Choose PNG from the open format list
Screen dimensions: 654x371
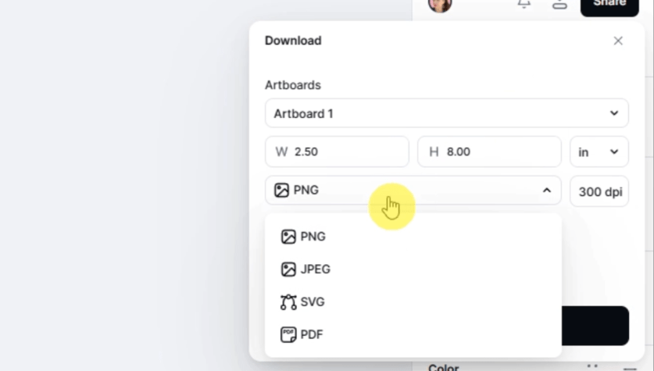click(313, 237)
